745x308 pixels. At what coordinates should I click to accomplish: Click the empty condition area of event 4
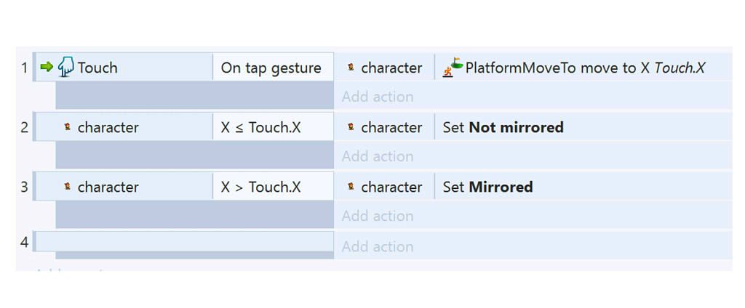click(183, 241)
